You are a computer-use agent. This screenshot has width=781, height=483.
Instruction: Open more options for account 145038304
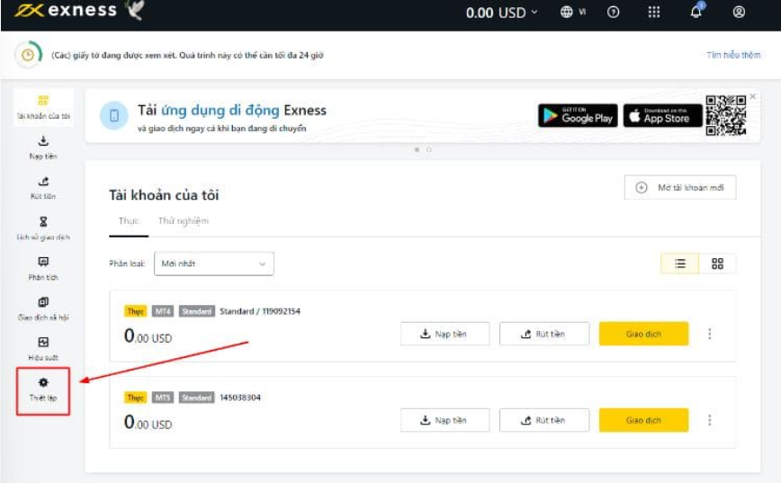(710, 420)
